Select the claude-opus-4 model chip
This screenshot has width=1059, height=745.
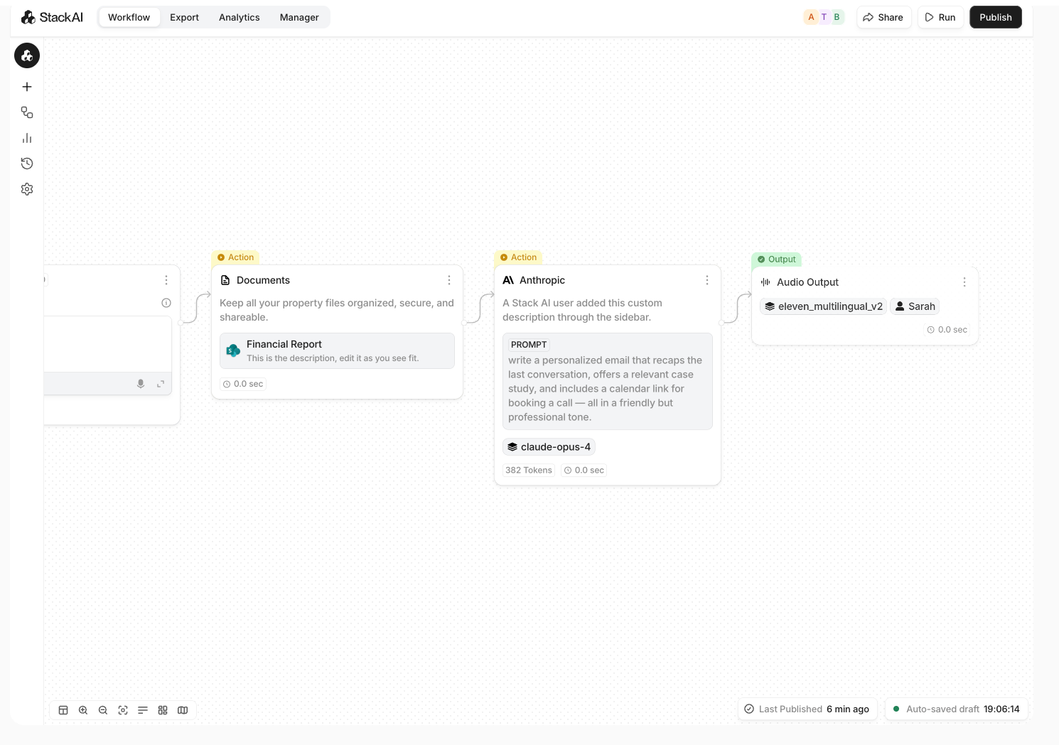(549, 447)
